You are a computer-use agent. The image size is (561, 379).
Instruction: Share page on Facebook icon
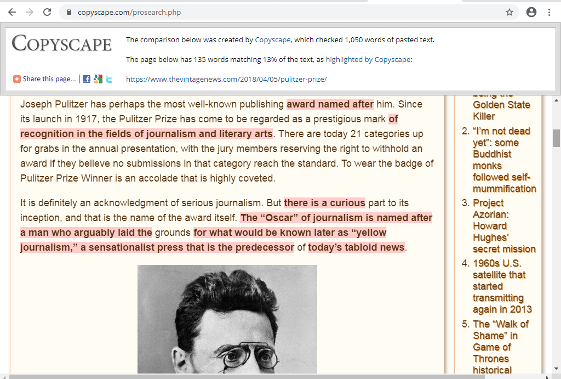pyautogui.click(x=86, y=79)
